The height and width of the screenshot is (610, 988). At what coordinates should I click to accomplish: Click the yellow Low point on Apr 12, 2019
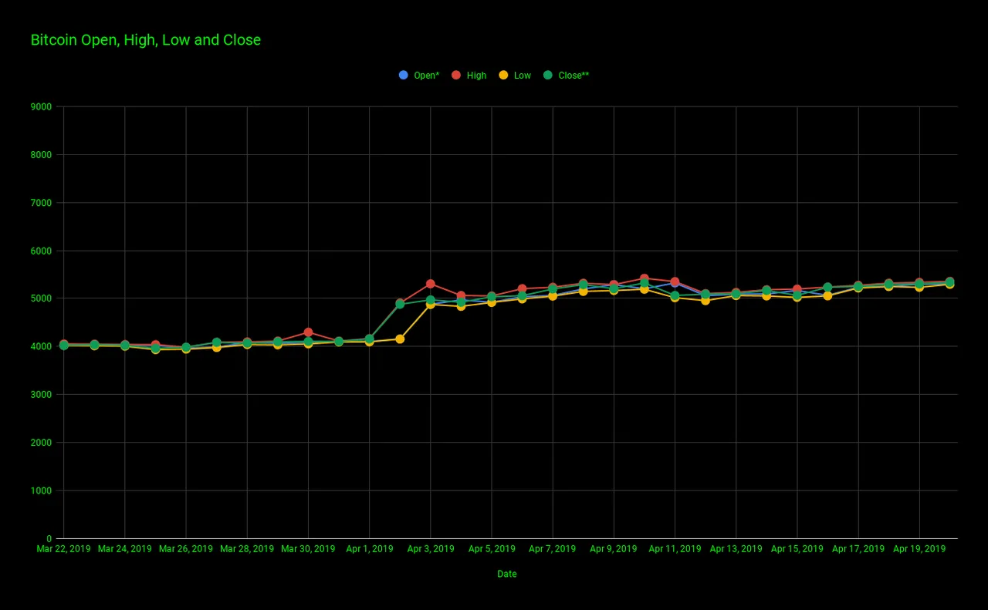tap(705, 300)
